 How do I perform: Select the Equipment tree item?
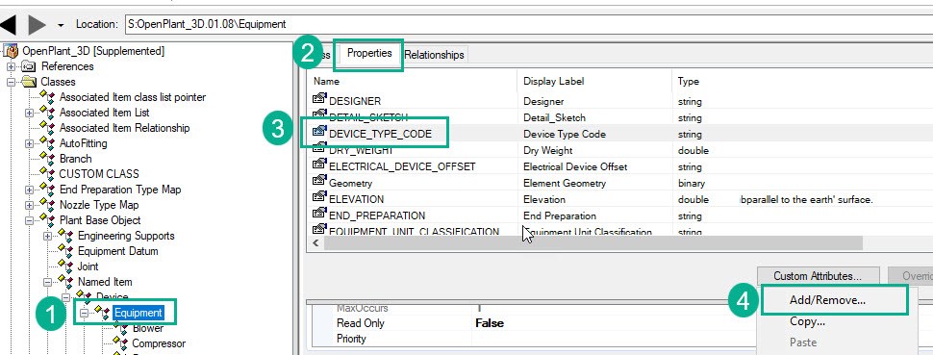139,313
